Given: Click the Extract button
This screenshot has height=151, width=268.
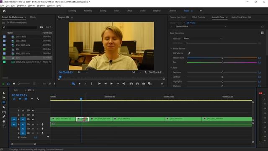Looking at the screenshot, I should (x=137, y=83).
